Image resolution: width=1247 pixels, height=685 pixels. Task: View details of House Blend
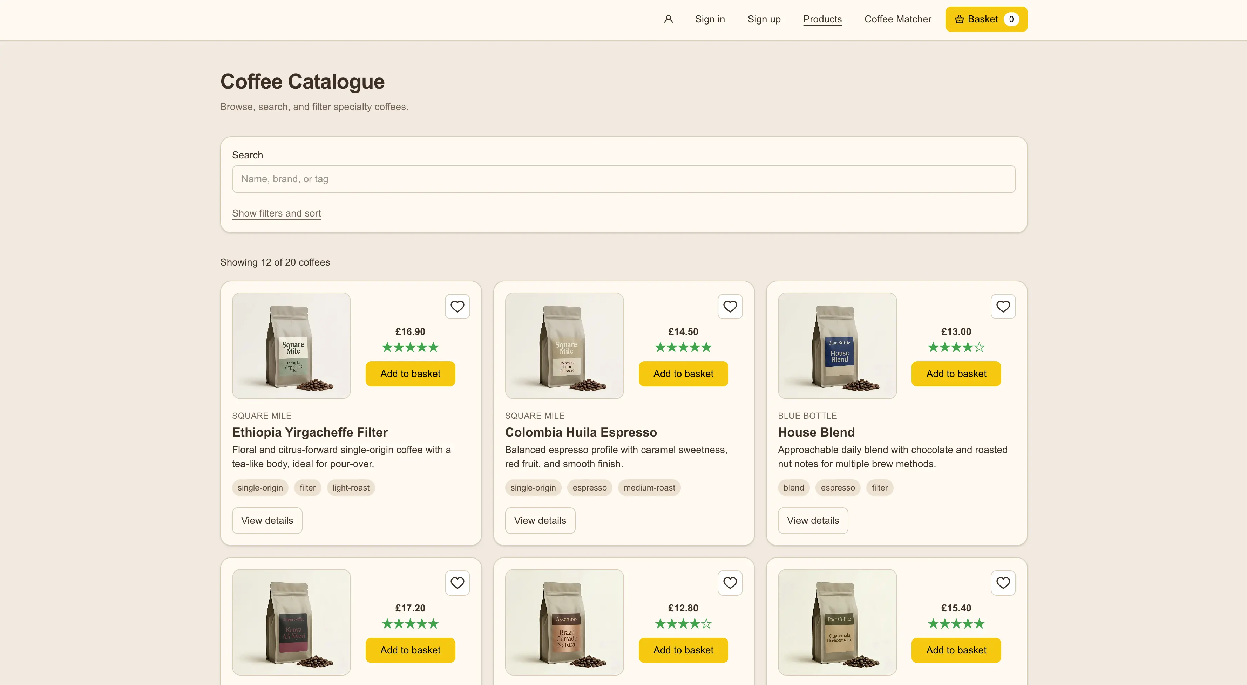pos(813,521)
